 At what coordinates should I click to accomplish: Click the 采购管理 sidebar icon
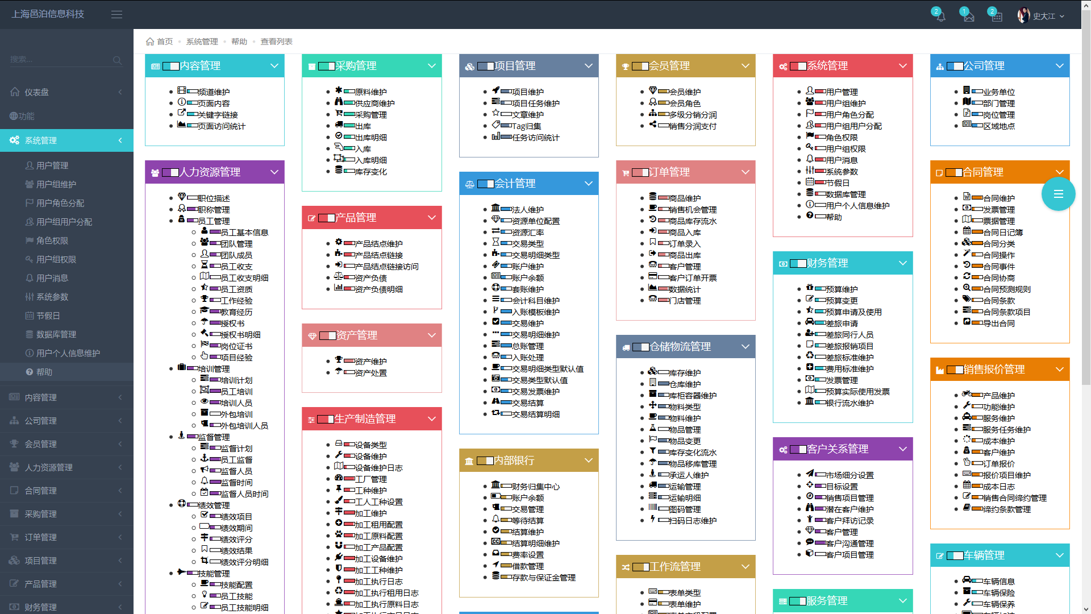(14, 515)
